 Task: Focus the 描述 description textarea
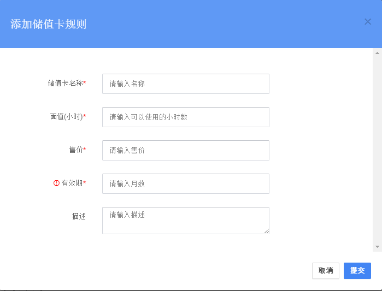pos(186,221)
